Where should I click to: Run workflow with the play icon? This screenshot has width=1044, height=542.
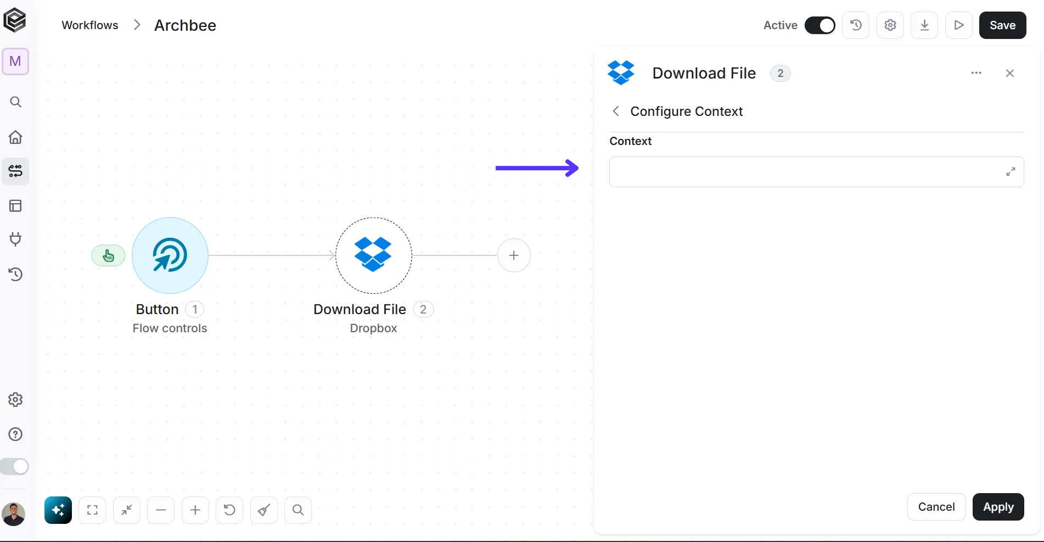tap(959, 25)
